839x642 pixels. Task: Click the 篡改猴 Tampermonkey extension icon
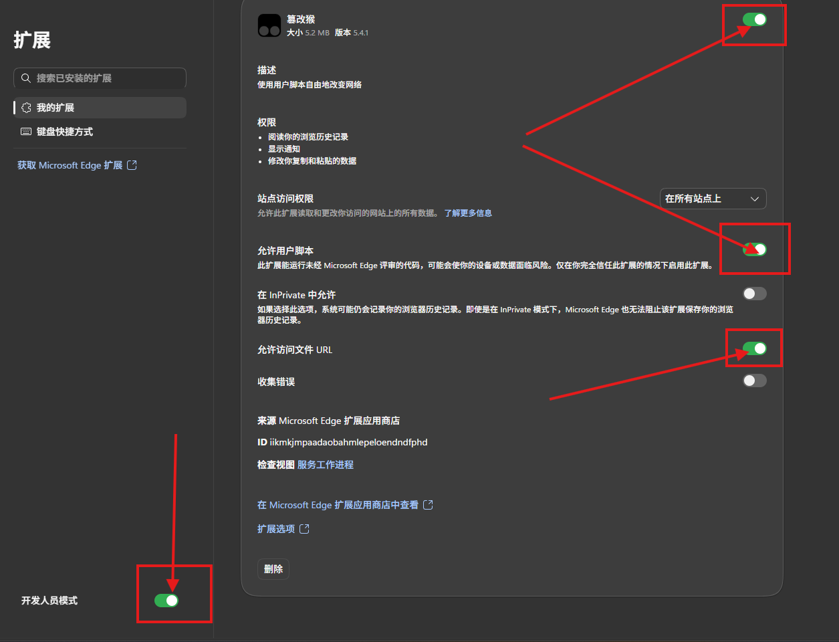(x=269, y=25)
